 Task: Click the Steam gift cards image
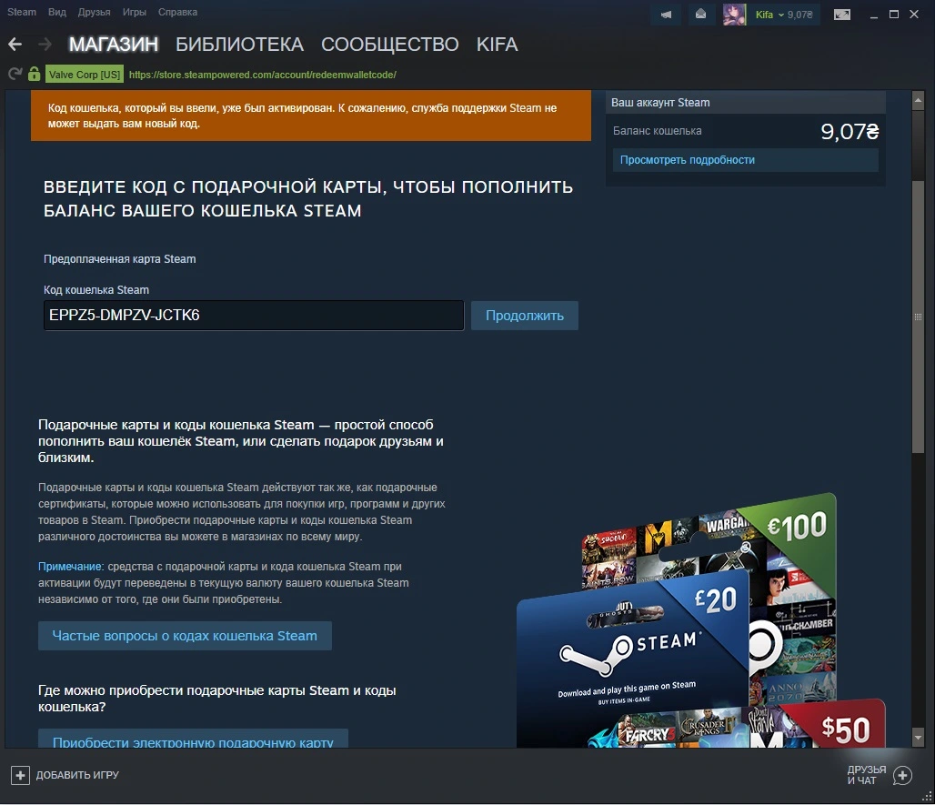point(700,620)
